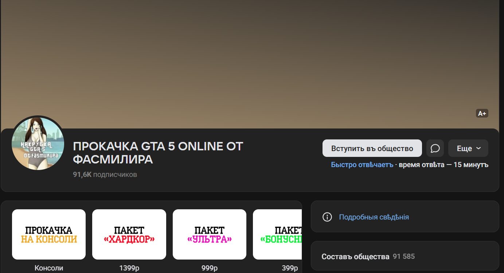The width and height of the screenshot is (504, 273).
Task: Click the 91 585 member count number
Action: [x=404, y=256]
